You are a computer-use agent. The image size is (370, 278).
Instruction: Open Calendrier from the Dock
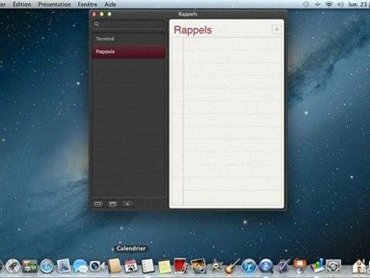tap(131, 266)
